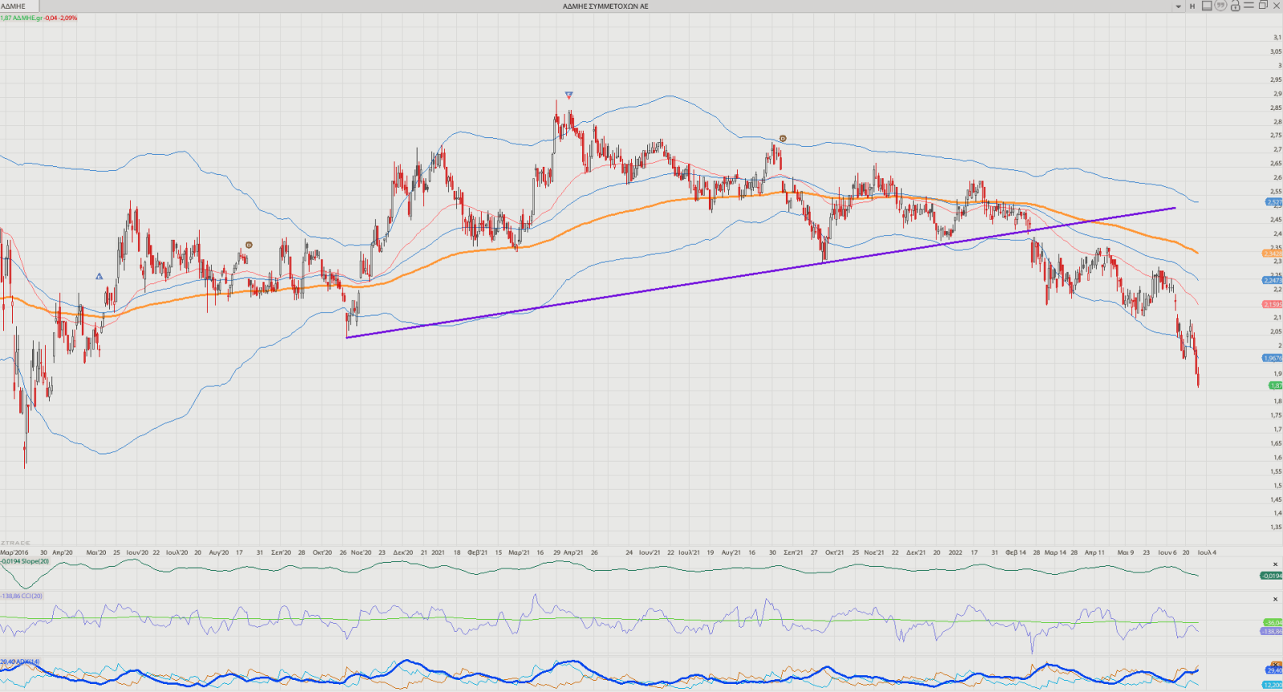The height and width of the screenshot is (692, 1283).
Task: Close the Slope(20) indicator panel
Action: 1276,565
